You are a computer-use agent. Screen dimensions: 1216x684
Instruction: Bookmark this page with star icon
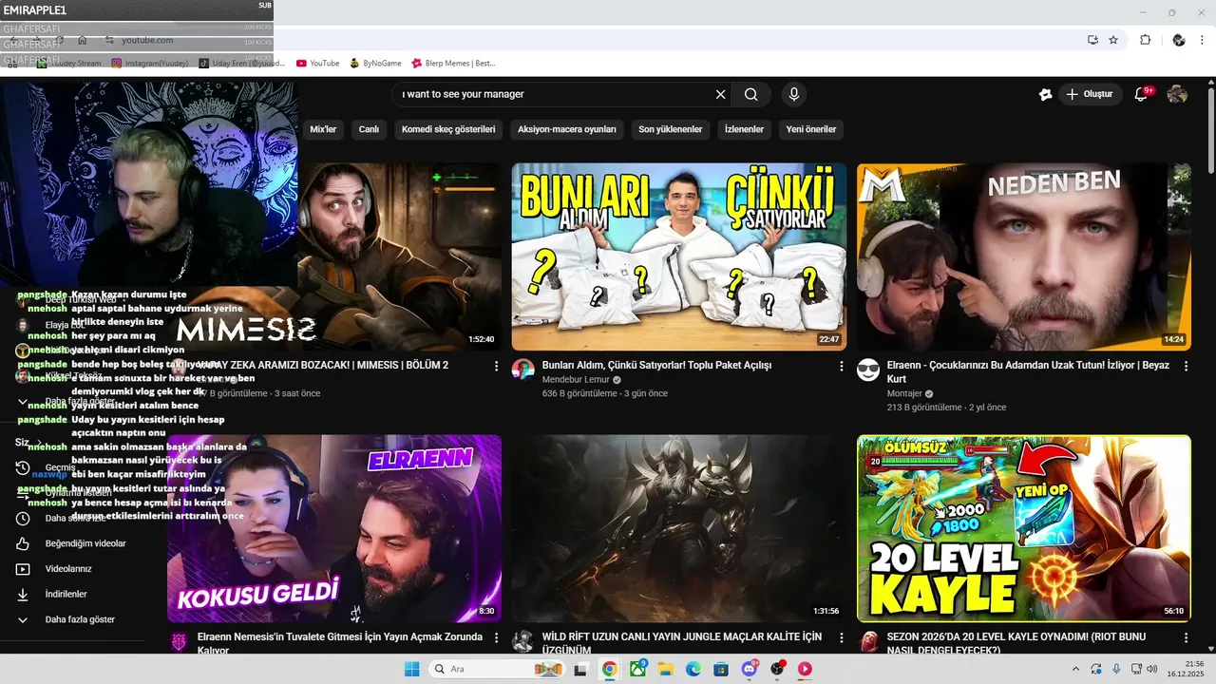click(x=1113, y=40)
